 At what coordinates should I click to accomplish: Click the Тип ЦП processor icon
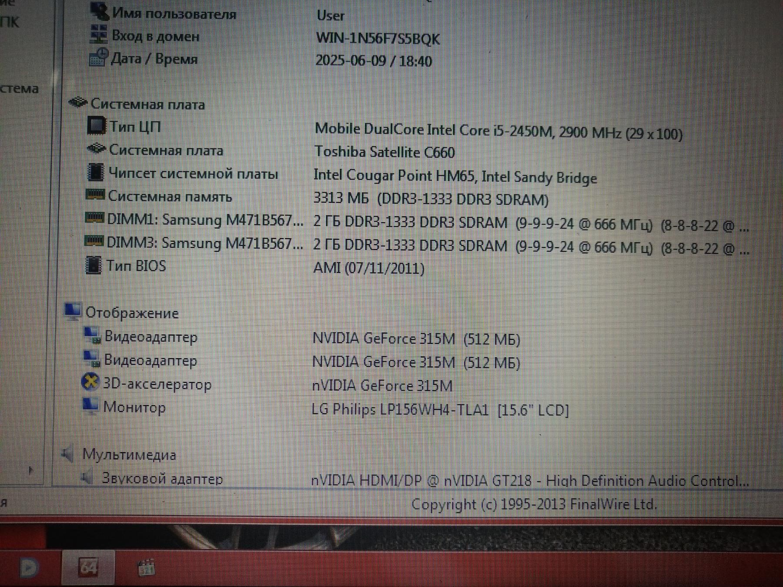coord(96,126)
